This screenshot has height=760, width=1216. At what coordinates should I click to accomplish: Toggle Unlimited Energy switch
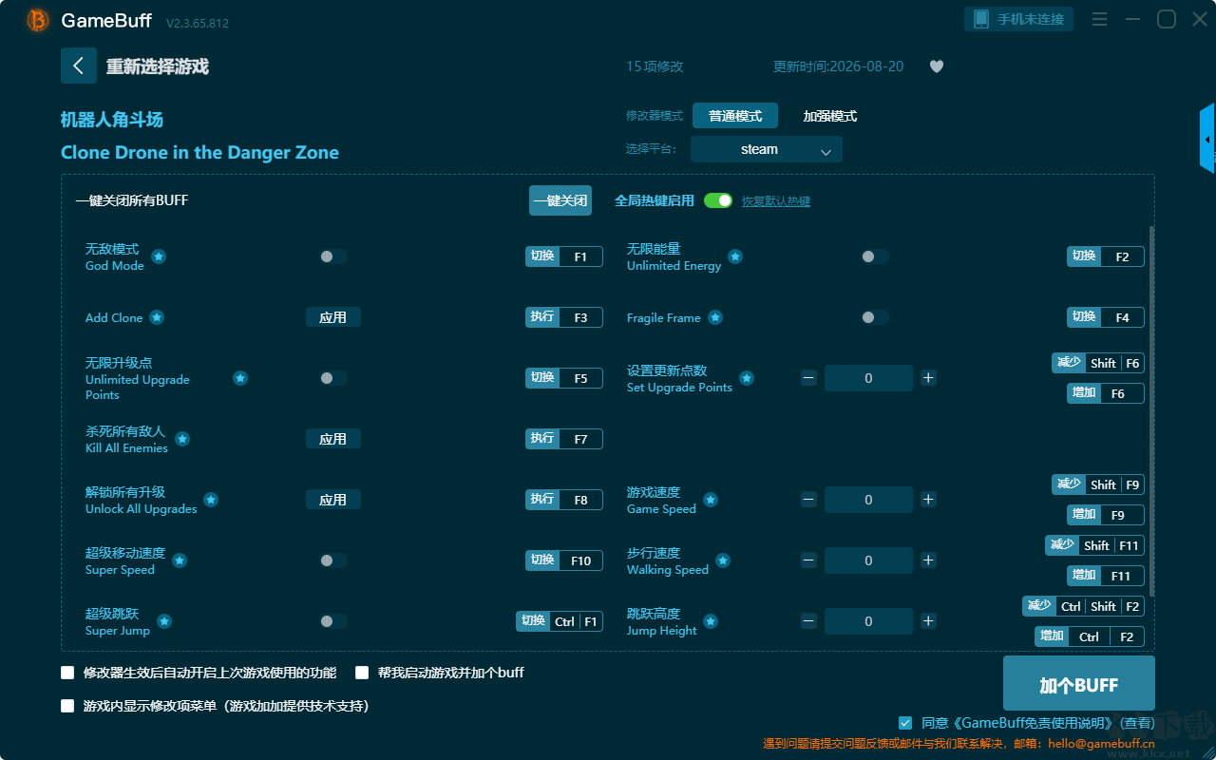pyautogui.click(x=875, y=256)
